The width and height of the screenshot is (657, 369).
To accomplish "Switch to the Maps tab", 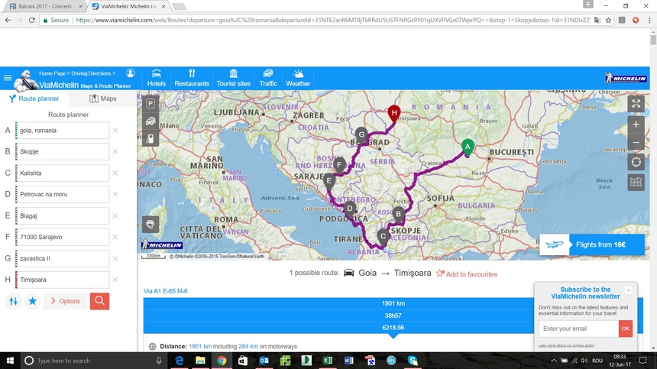I will coord(103,99).
